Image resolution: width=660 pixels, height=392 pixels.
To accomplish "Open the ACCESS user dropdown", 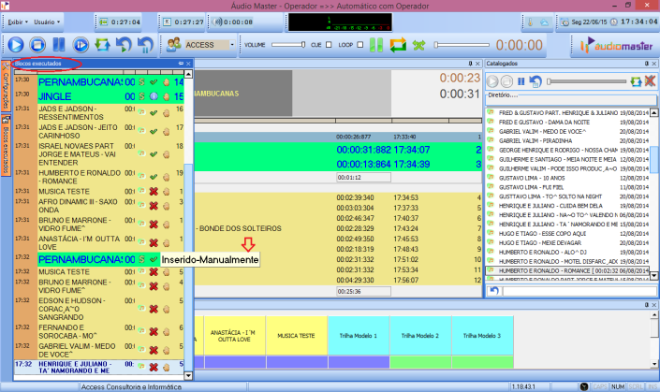I will pos(232,45).
